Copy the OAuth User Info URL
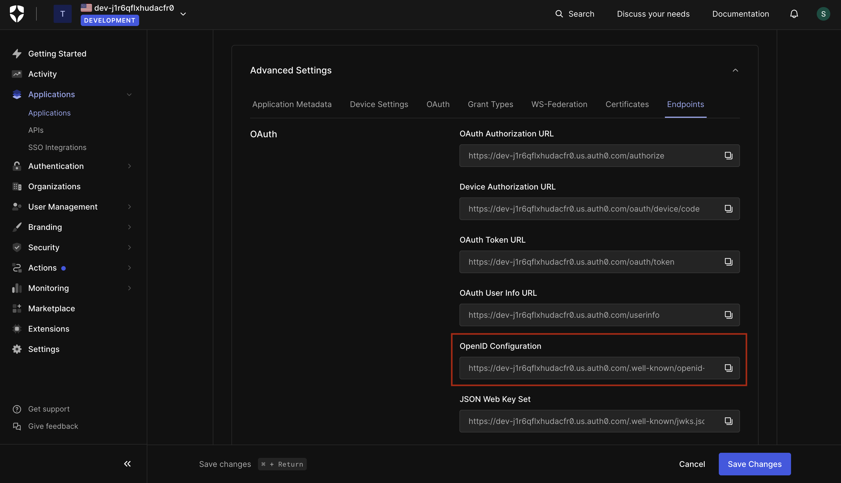 pos(728,315)
